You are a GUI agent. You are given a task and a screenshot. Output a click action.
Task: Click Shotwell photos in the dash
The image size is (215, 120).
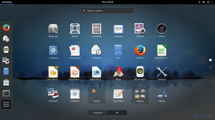pyautogui.click(x=6, y=61)
